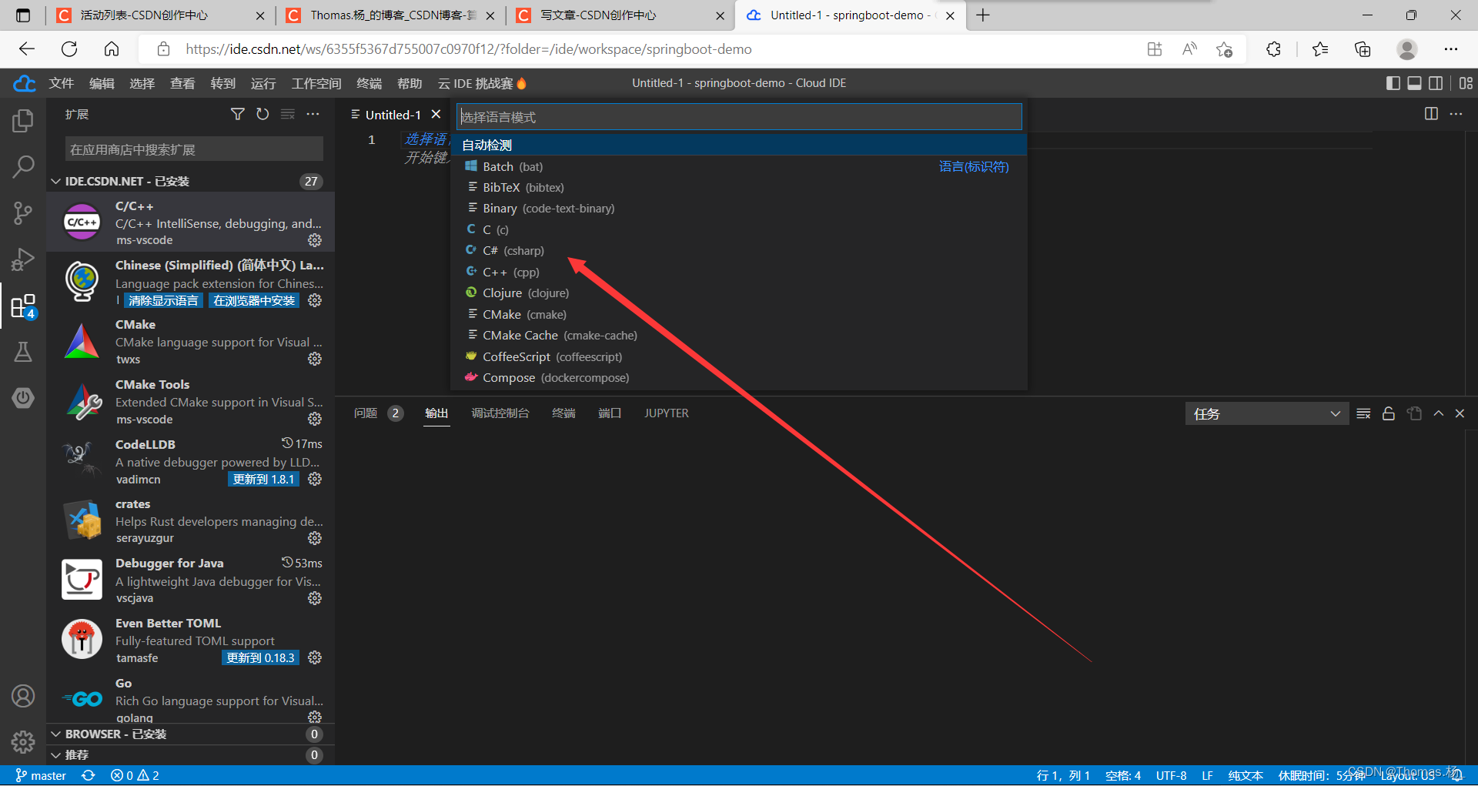1478x786 pixels.
Task: Select 自动检测 language option
Action: click(x=739, y=145)
